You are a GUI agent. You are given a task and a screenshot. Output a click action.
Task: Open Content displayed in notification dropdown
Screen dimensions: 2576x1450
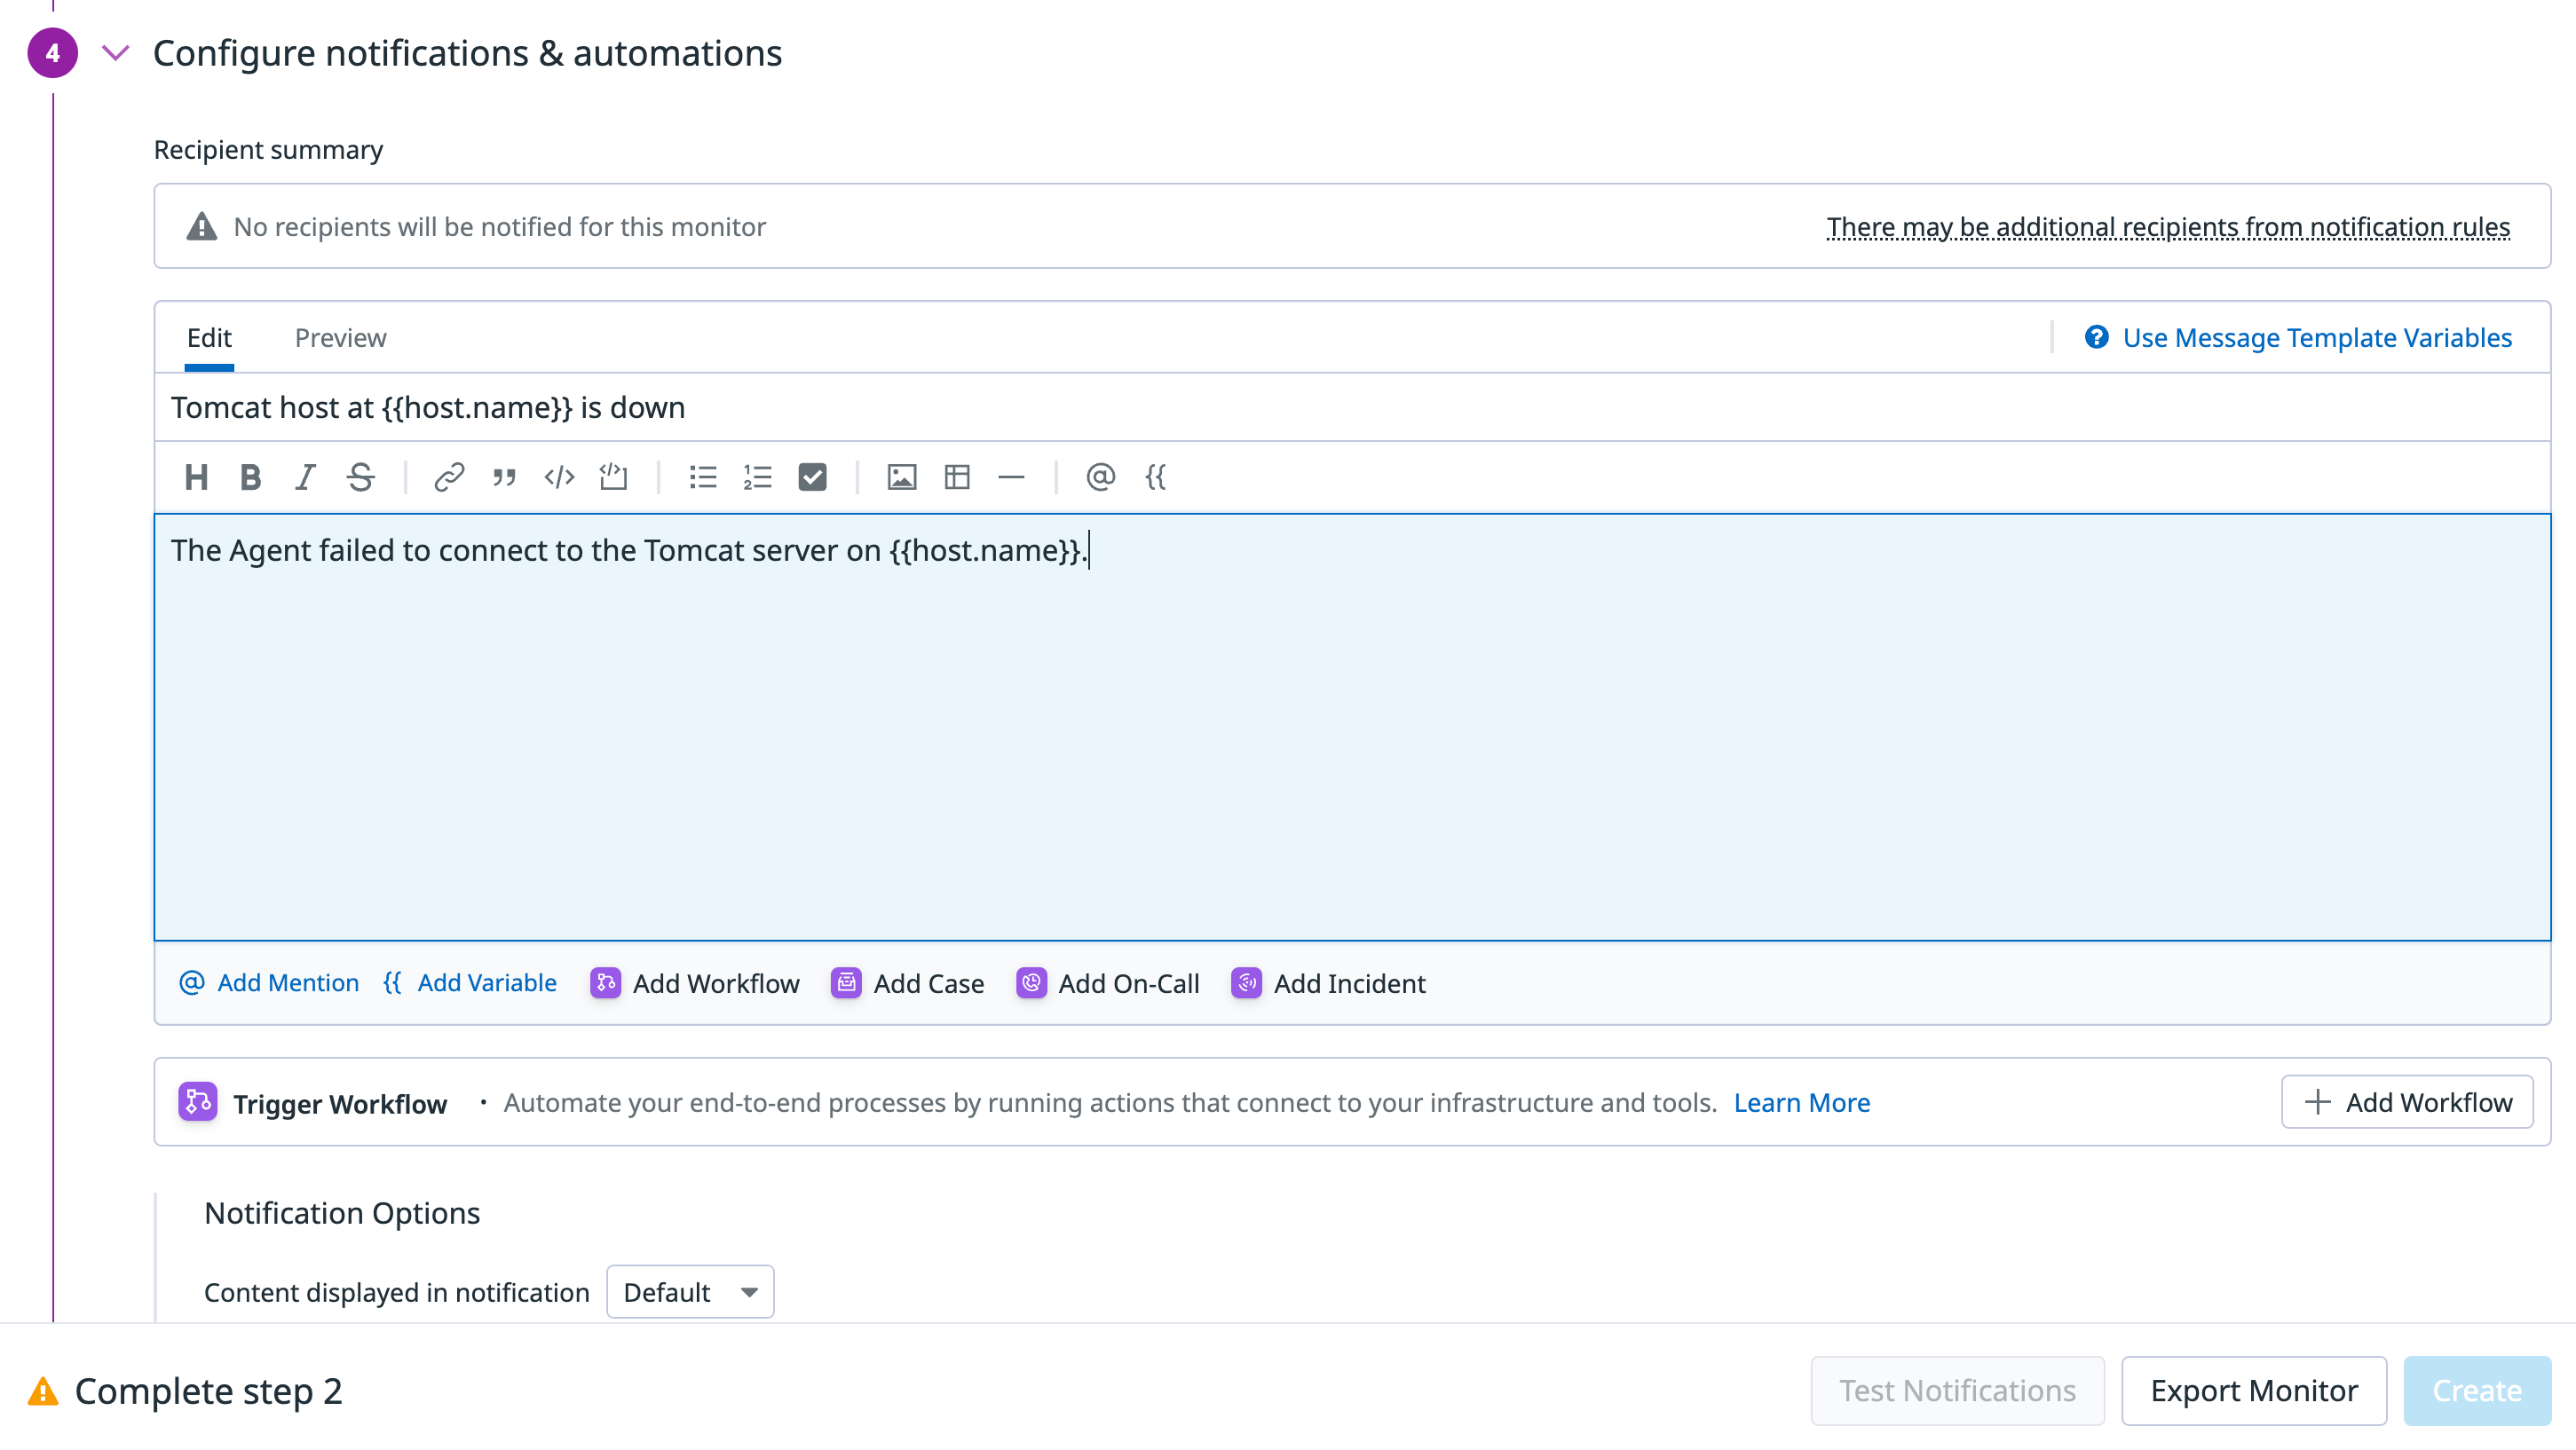(x=690, y=1292)
